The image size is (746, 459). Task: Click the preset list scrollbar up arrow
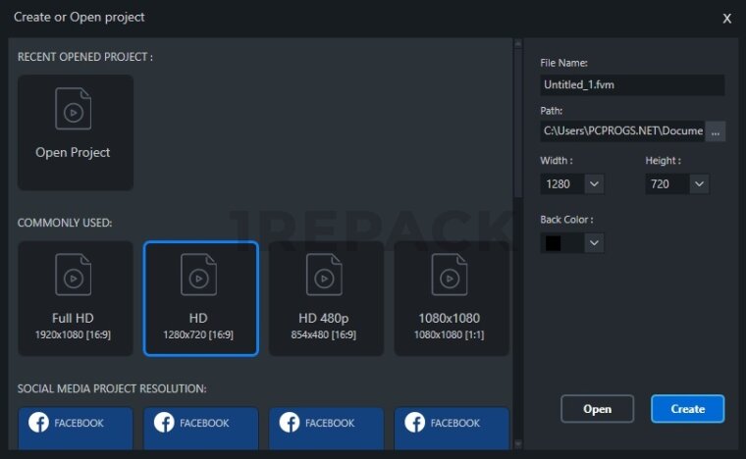pos(517,43)
